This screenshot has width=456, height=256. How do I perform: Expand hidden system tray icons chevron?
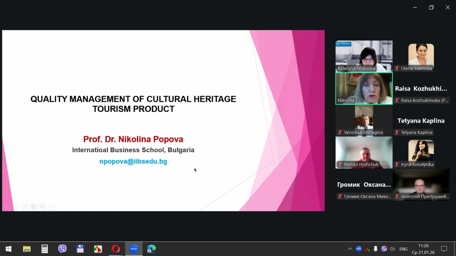(x=350, y=249)
